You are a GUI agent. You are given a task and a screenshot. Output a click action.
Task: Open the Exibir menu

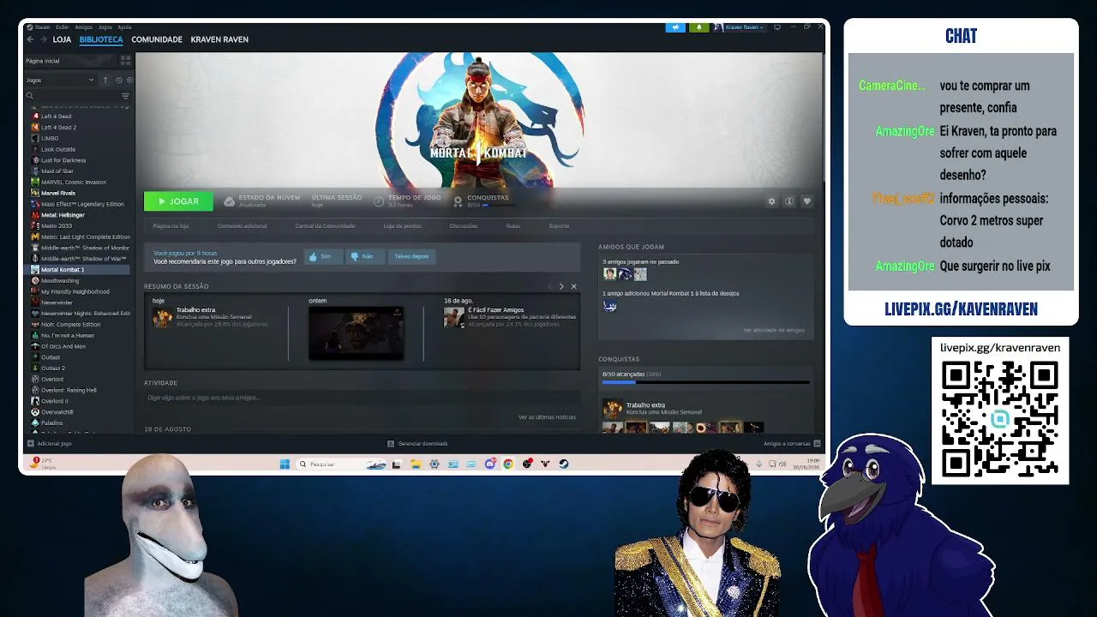click(x=63, y=27)
